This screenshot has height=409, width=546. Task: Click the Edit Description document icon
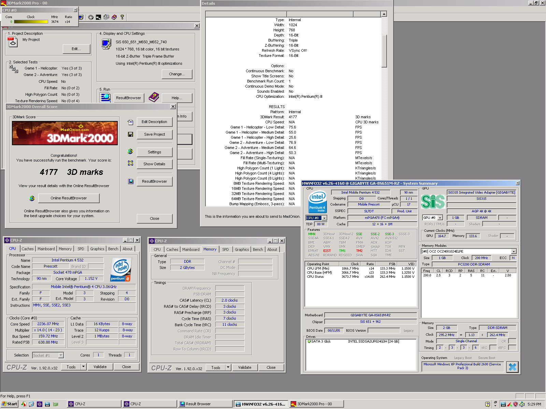click(130, 122)
